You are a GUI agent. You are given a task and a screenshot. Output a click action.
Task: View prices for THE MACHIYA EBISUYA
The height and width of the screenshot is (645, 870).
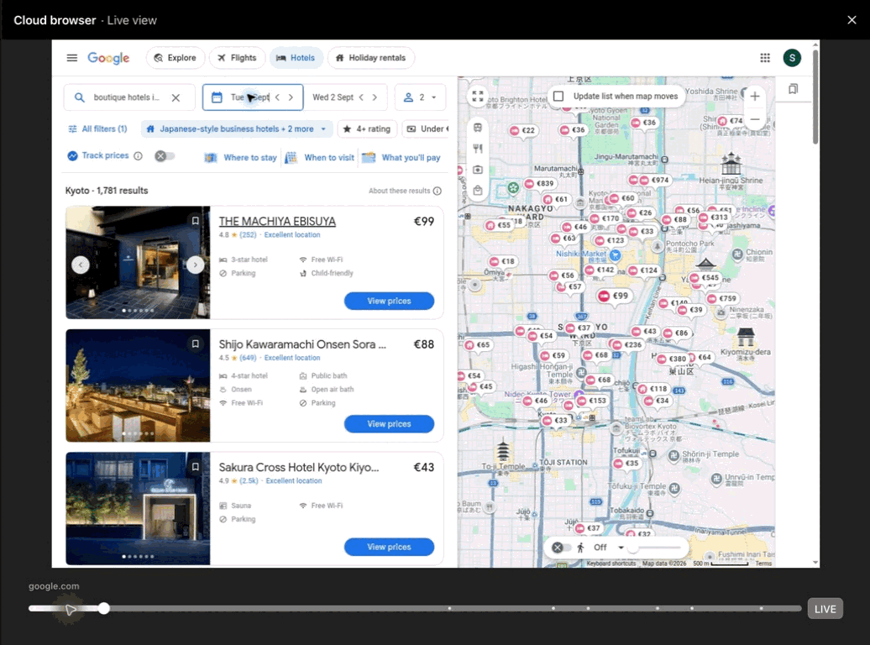pyautogui.click(x=389, y=301)
